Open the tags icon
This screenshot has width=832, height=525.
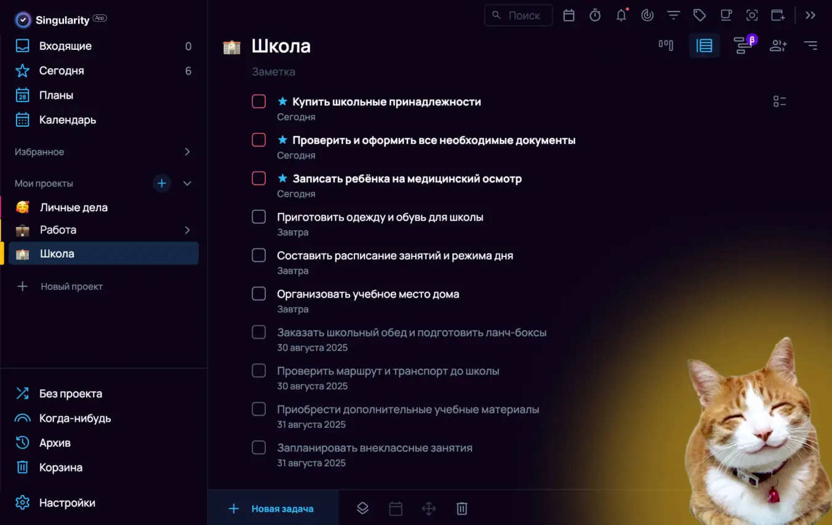pyautogui.click(x=700, y=15)
